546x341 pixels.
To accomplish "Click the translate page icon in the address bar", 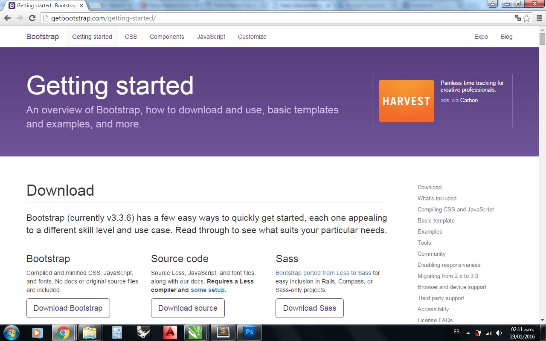I will [517, 18].
